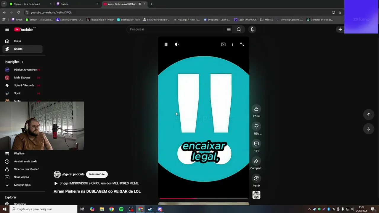379x213 pixels.
Task: Open the Windows Start menu
Action: coord(4,209)
